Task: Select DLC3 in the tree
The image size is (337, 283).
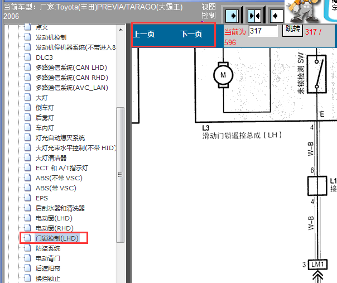Action: point(44,57)
